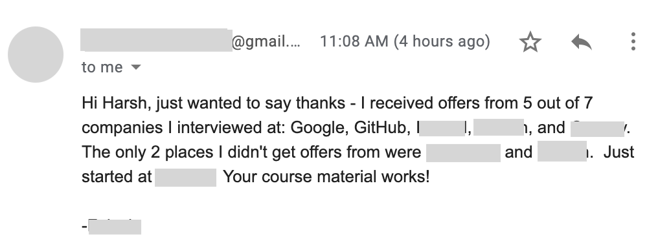Click the "to me" recipient label
This screenshot has width=658, height=252.
102,67
